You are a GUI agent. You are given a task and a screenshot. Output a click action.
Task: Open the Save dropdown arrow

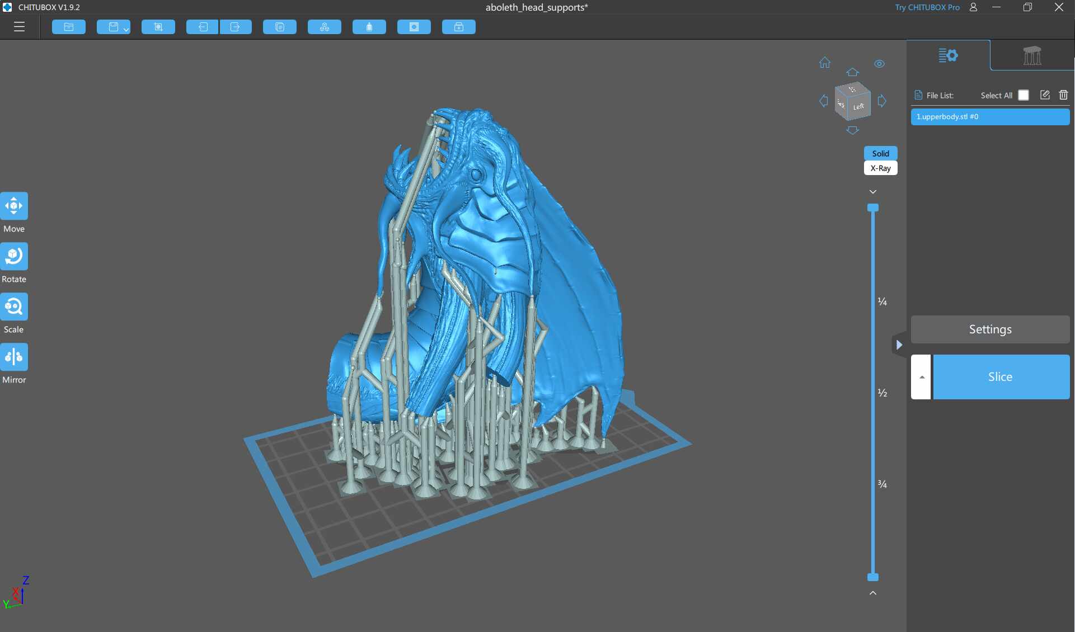[x=124, y=27]
